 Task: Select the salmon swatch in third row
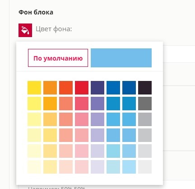[x=66, y=119]
